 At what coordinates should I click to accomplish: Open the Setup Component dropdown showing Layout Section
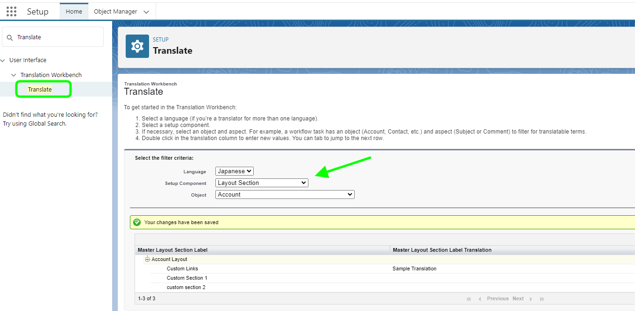pyautogui.click(x=261, y=183)
